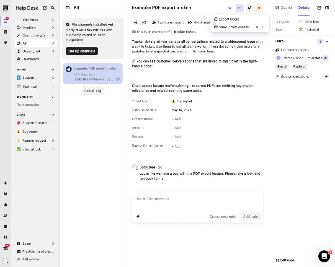Image resolution: width=335 pixels, height=267 pixels.
Task: Open the Outbound paper plane icon
Action: pos(5,43)
